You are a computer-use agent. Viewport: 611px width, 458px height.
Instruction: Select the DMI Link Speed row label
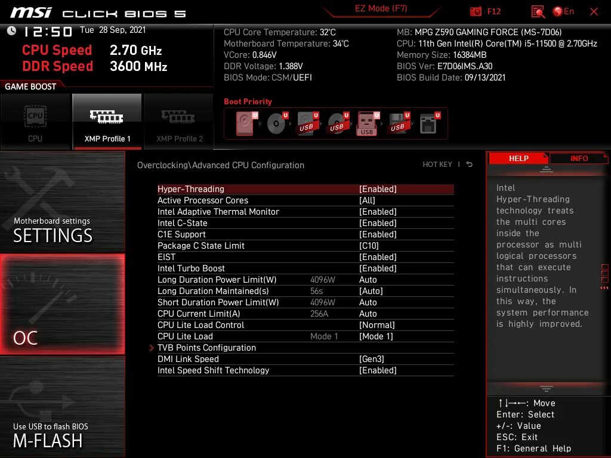[x=188, y=358]
